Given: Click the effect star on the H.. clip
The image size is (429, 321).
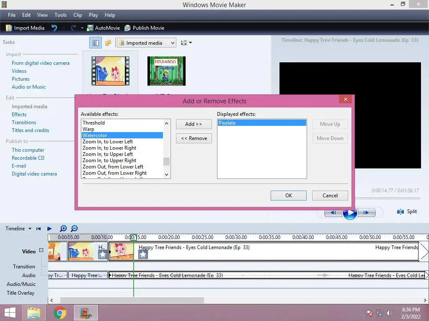Looking at the screenshot, I should (x=103, y=255).
